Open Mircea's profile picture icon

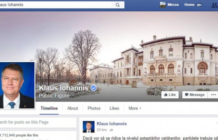coord(163,5)
